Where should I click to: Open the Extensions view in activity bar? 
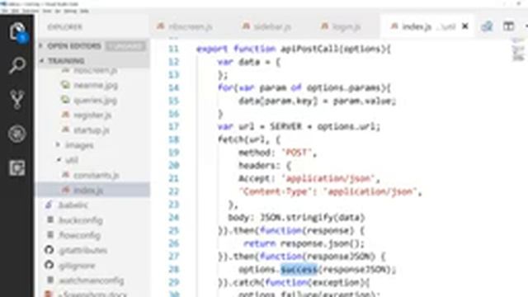(16, 167)
